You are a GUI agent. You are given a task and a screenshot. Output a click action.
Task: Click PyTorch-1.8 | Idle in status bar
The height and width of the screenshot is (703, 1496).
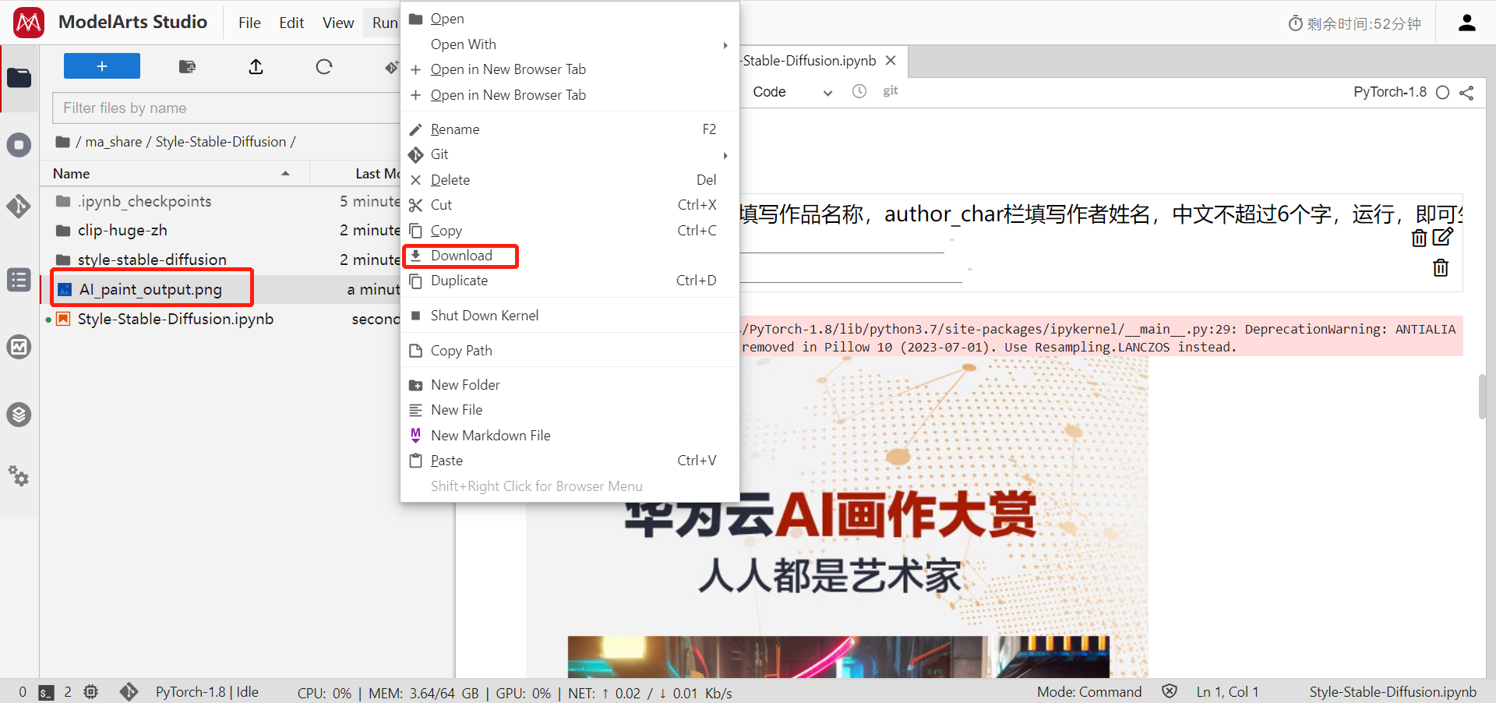[x=207, y=692]
